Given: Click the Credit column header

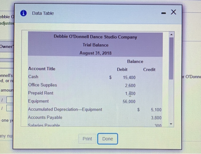Looking at the screenshot, I should tap(149, 70).
